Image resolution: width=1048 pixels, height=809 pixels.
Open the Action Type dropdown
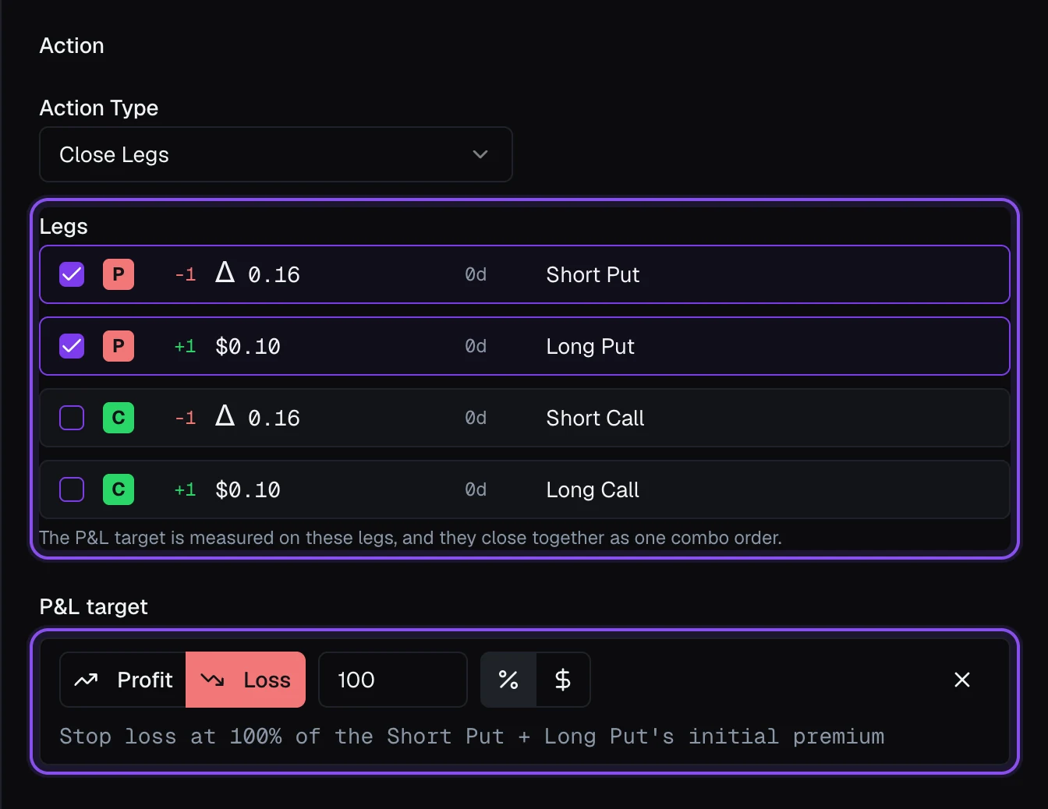tap(275, 154)
